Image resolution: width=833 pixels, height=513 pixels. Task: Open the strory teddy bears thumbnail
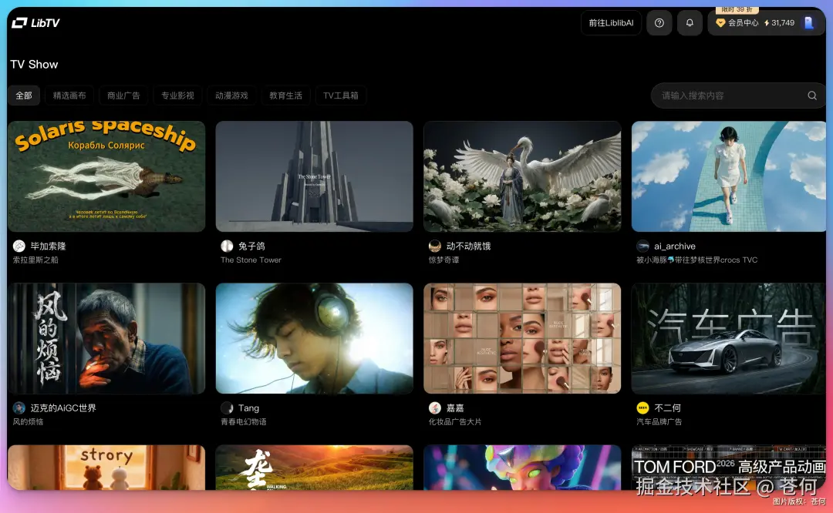coord(106,467)
